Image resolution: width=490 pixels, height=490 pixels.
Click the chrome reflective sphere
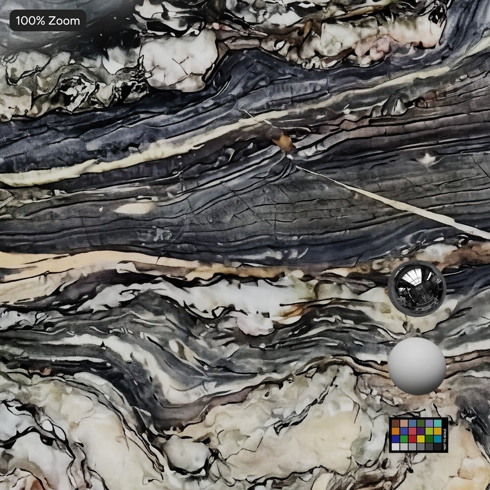pyautogui.click(x=416, y=289)
